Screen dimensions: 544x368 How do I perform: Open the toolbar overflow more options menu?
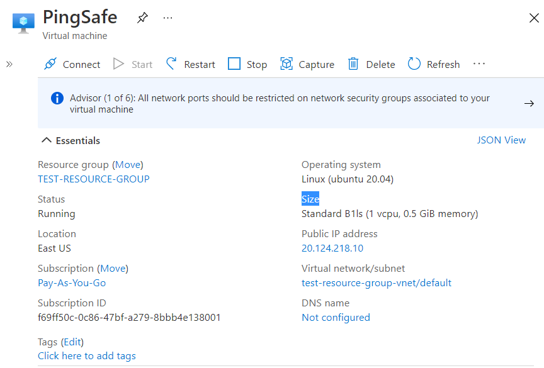479,64
